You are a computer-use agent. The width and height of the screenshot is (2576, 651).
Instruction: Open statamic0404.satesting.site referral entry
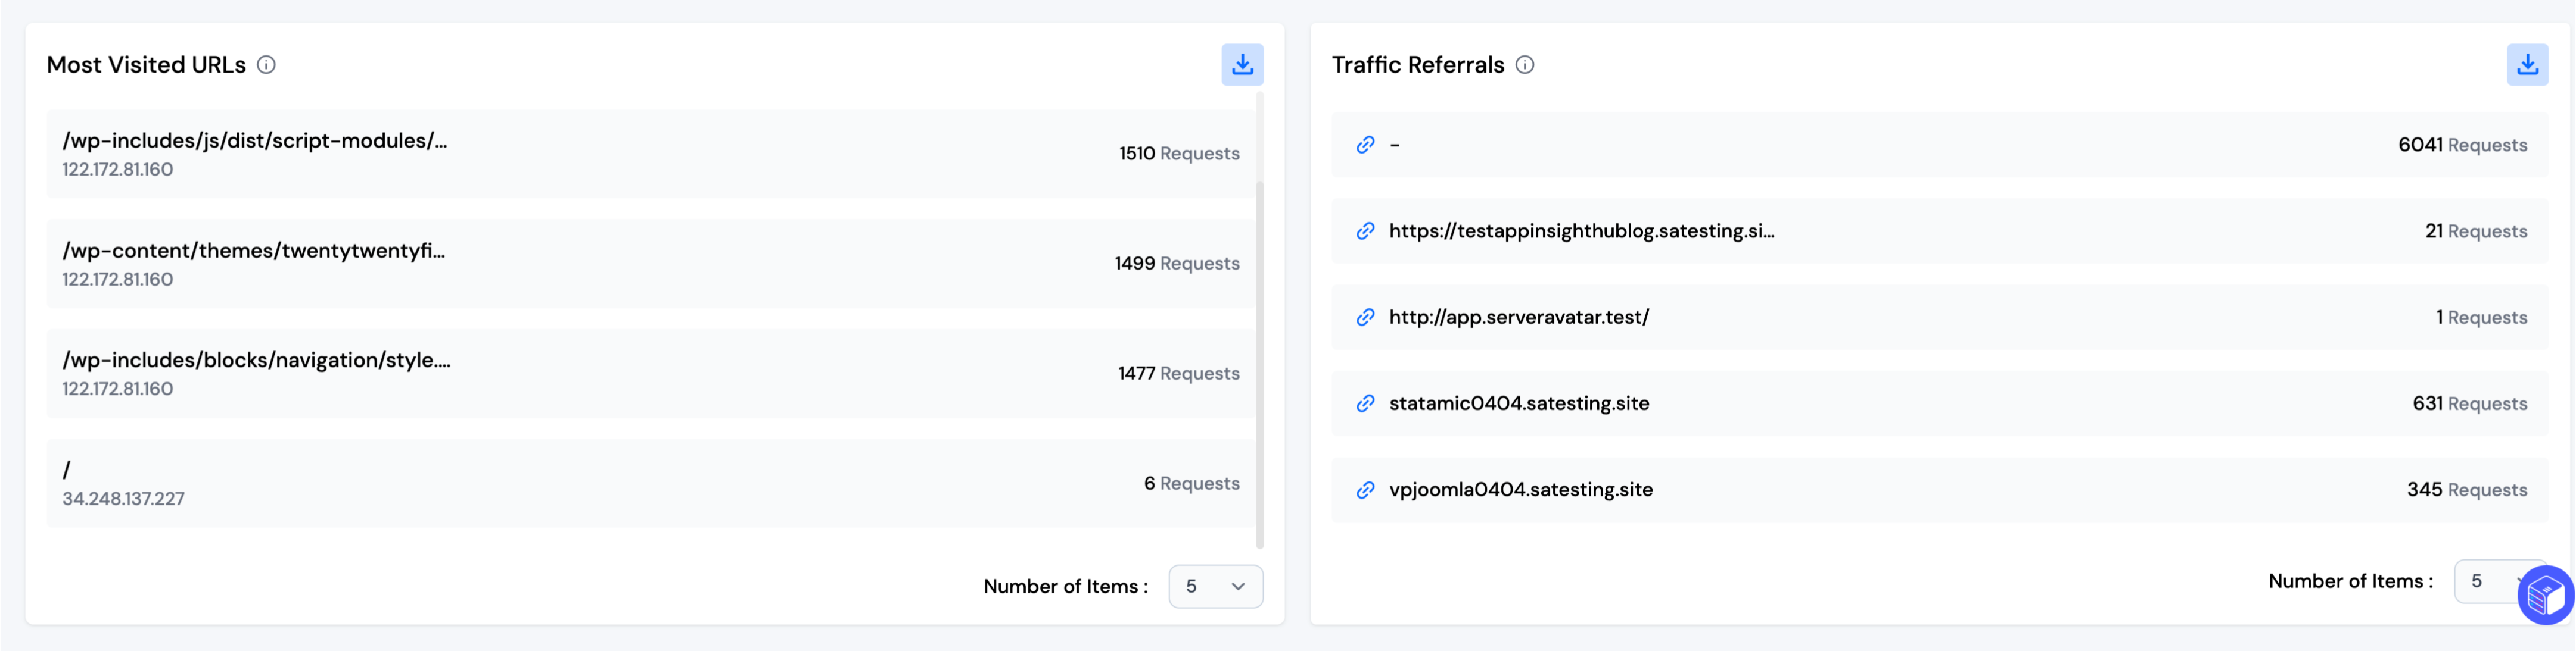point(1518,403)
